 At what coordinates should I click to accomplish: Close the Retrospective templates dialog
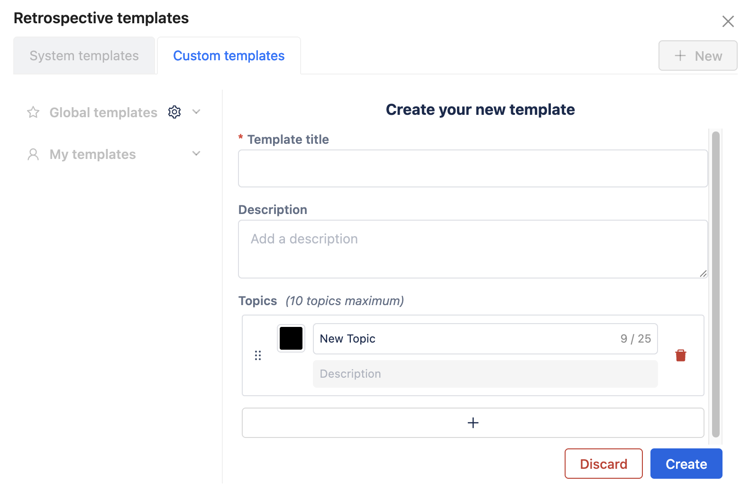(728, 21)
